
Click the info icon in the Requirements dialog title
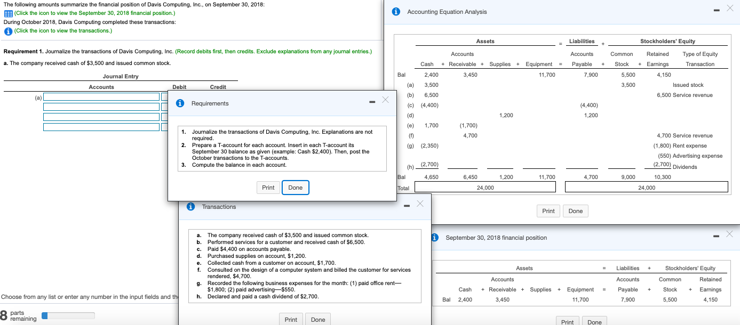click(x=180, y=102)
